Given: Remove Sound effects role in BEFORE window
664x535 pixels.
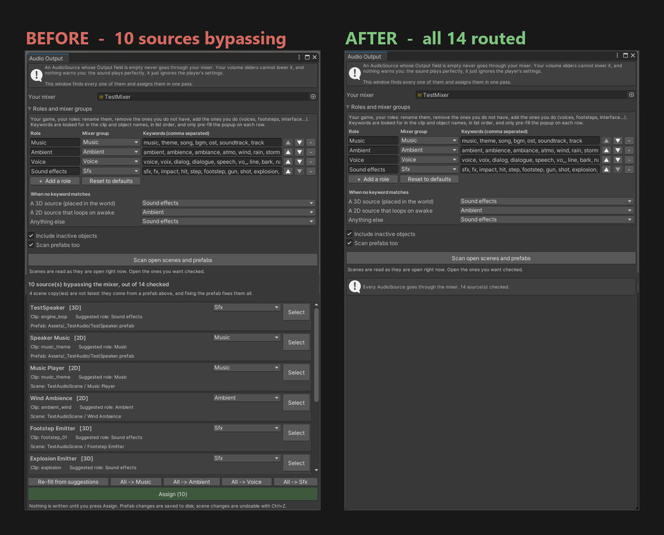Looking at the screenshot, I should click(311, 171).
